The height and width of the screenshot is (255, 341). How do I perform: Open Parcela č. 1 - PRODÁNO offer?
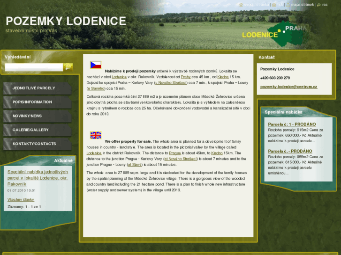(x=292, y=124)
